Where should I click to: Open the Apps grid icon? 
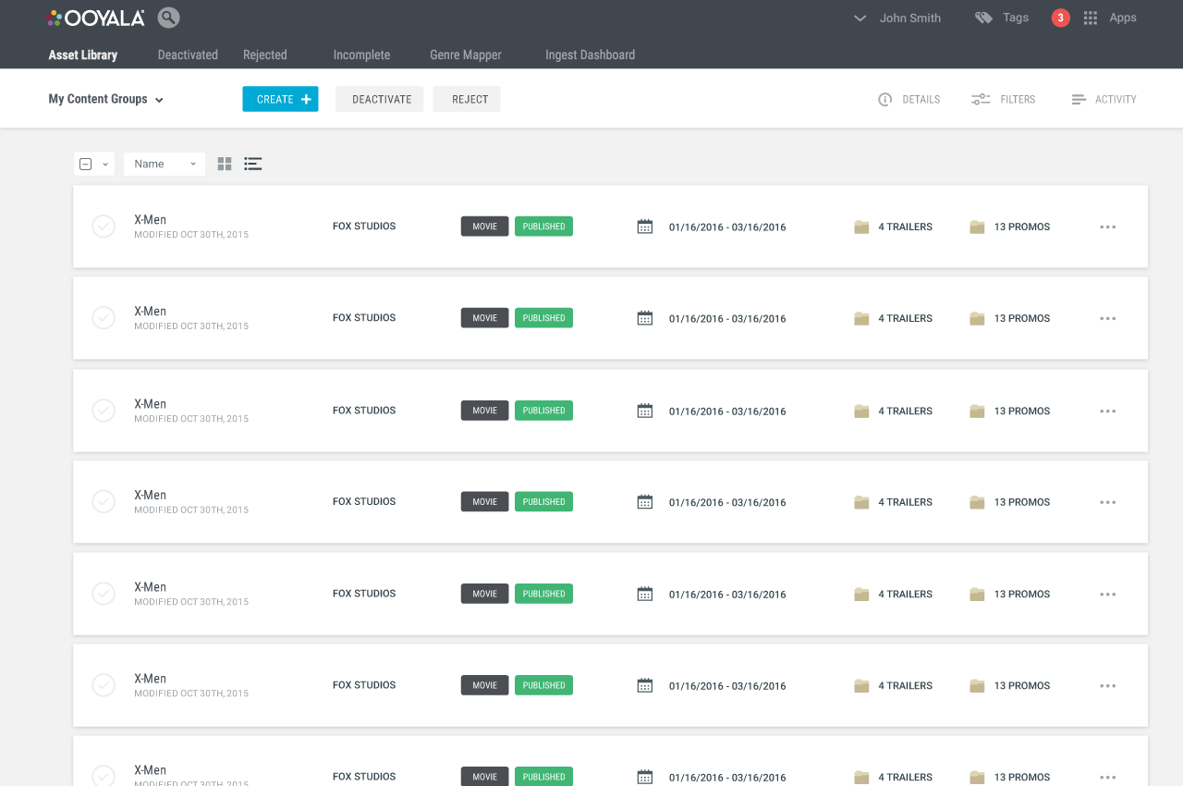[x=1091, y=18]
